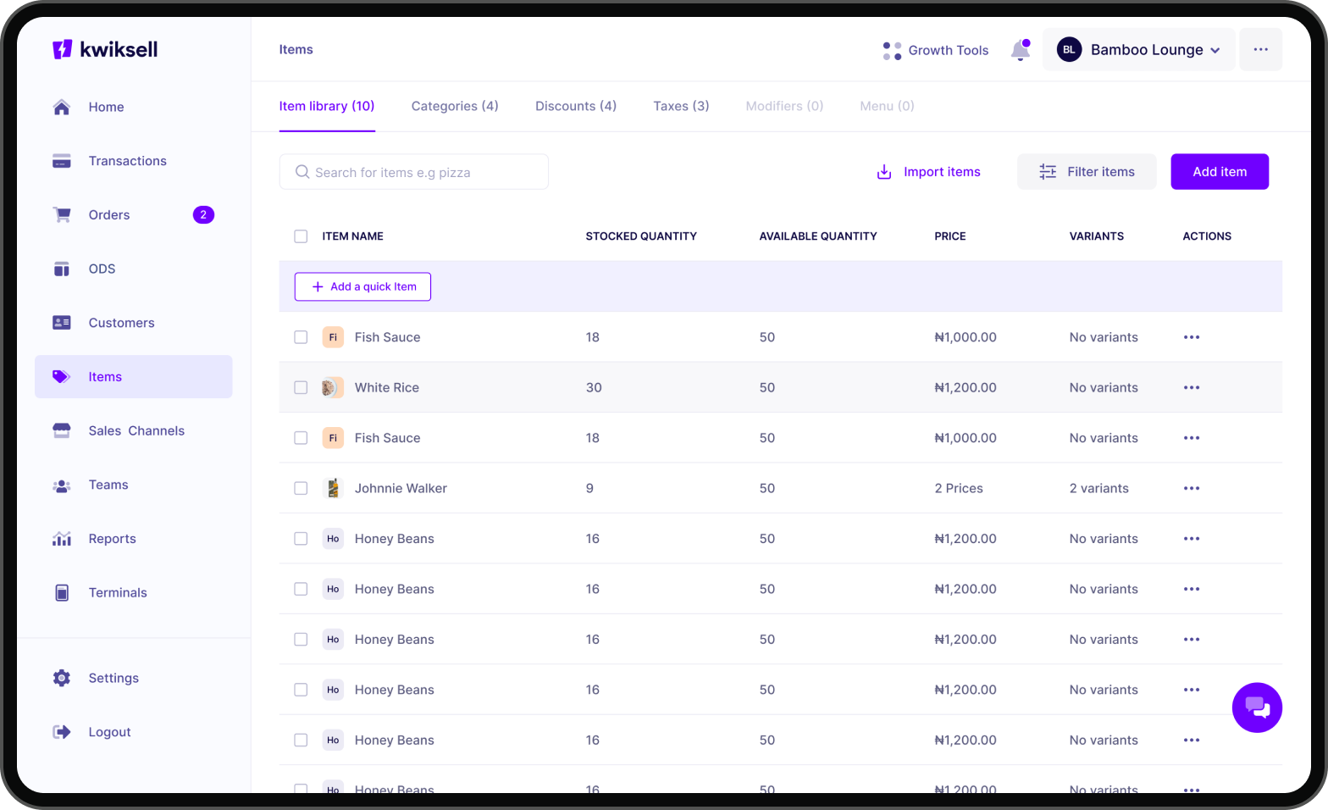
Task: Open Settings gear in sidebar
Action: pyautogui.click(x=62, y=678)
